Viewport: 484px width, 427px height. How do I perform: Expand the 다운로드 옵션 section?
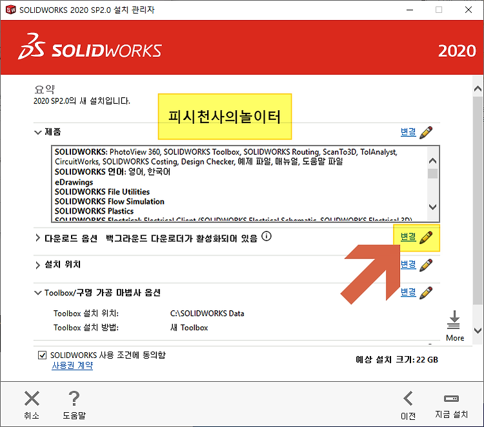(37, 238)
